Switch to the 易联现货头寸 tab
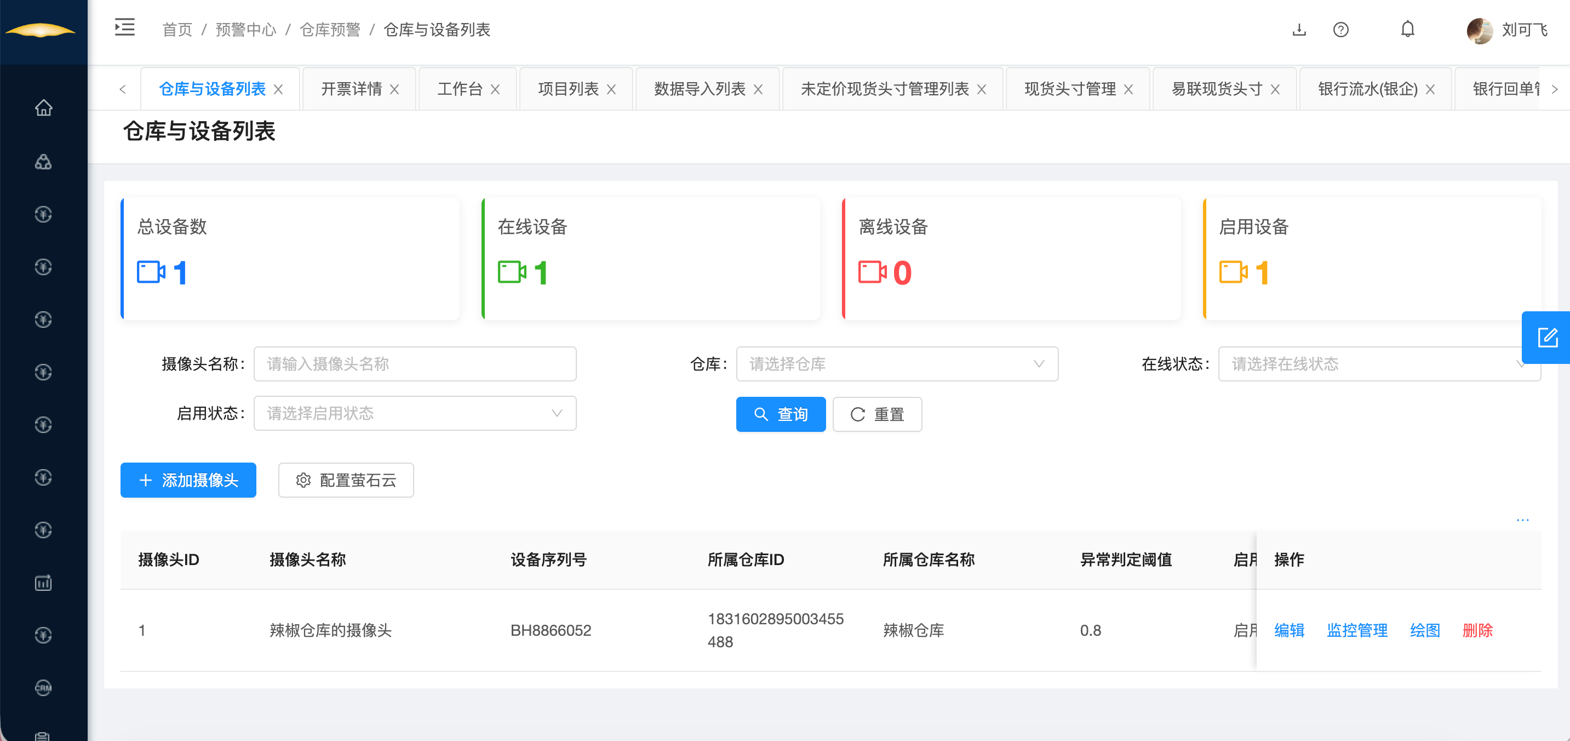1570x741 pixels. tap(1217, 89)
